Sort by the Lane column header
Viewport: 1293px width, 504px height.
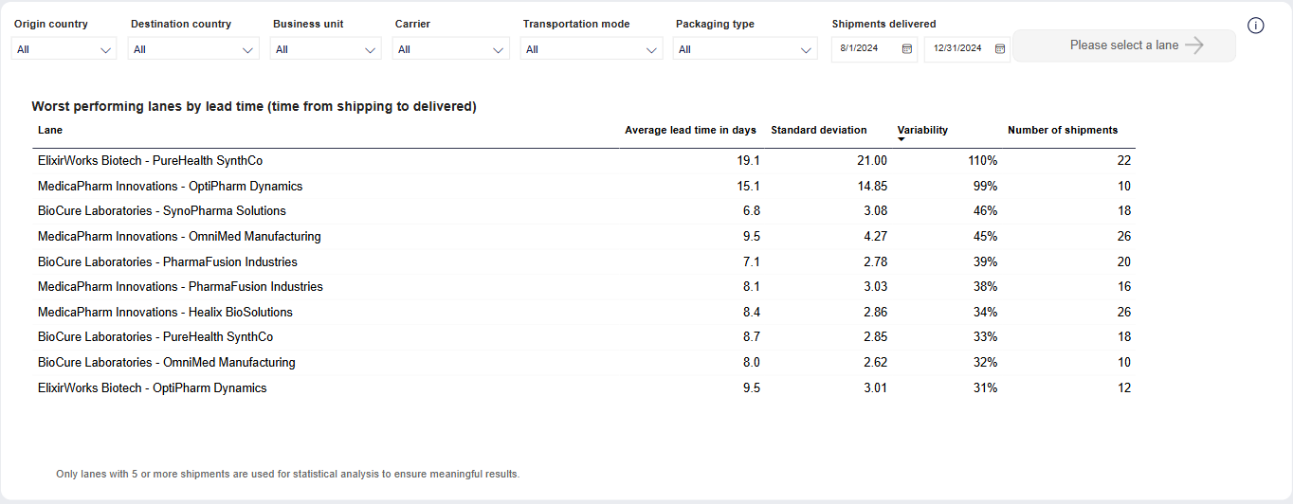(x=50, y=130)
